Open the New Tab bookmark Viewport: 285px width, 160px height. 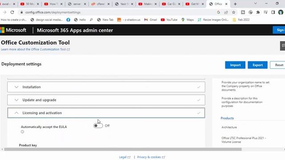point(105,20)
